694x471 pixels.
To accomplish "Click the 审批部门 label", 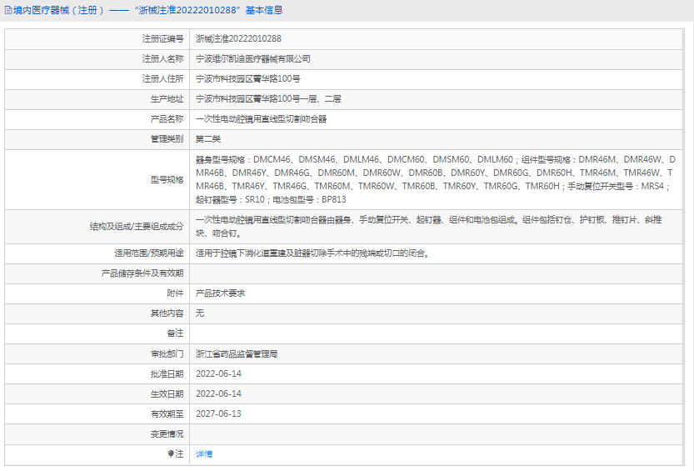I will (167, 354).
